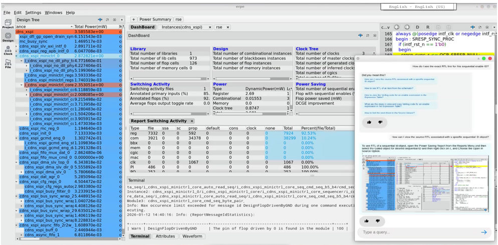
Task: Open the Settings menu
Action: pos(33,12)
